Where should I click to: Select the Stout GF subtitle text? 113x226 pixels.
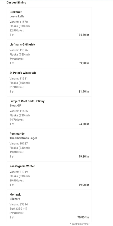(x=15, y=105)
